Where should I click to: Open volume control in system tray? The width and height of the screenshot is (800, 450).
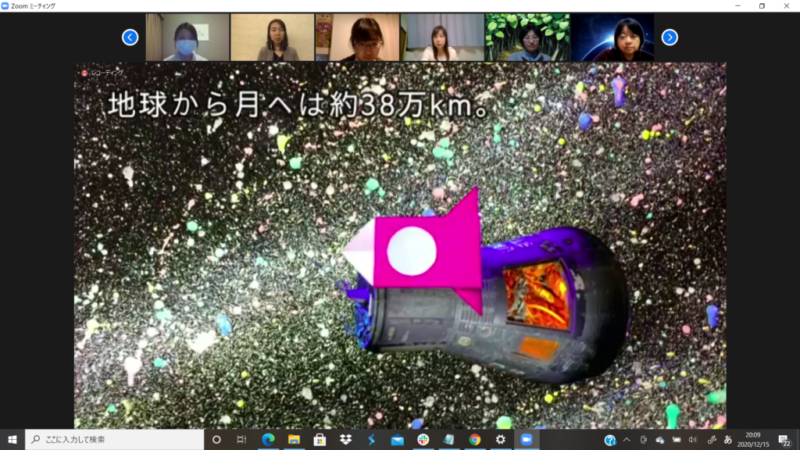[x=692, y=439]
